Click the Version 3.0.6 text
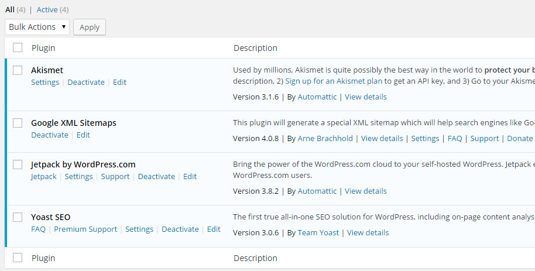This screenshot has width=535, height=271. (x=256, y=233)
